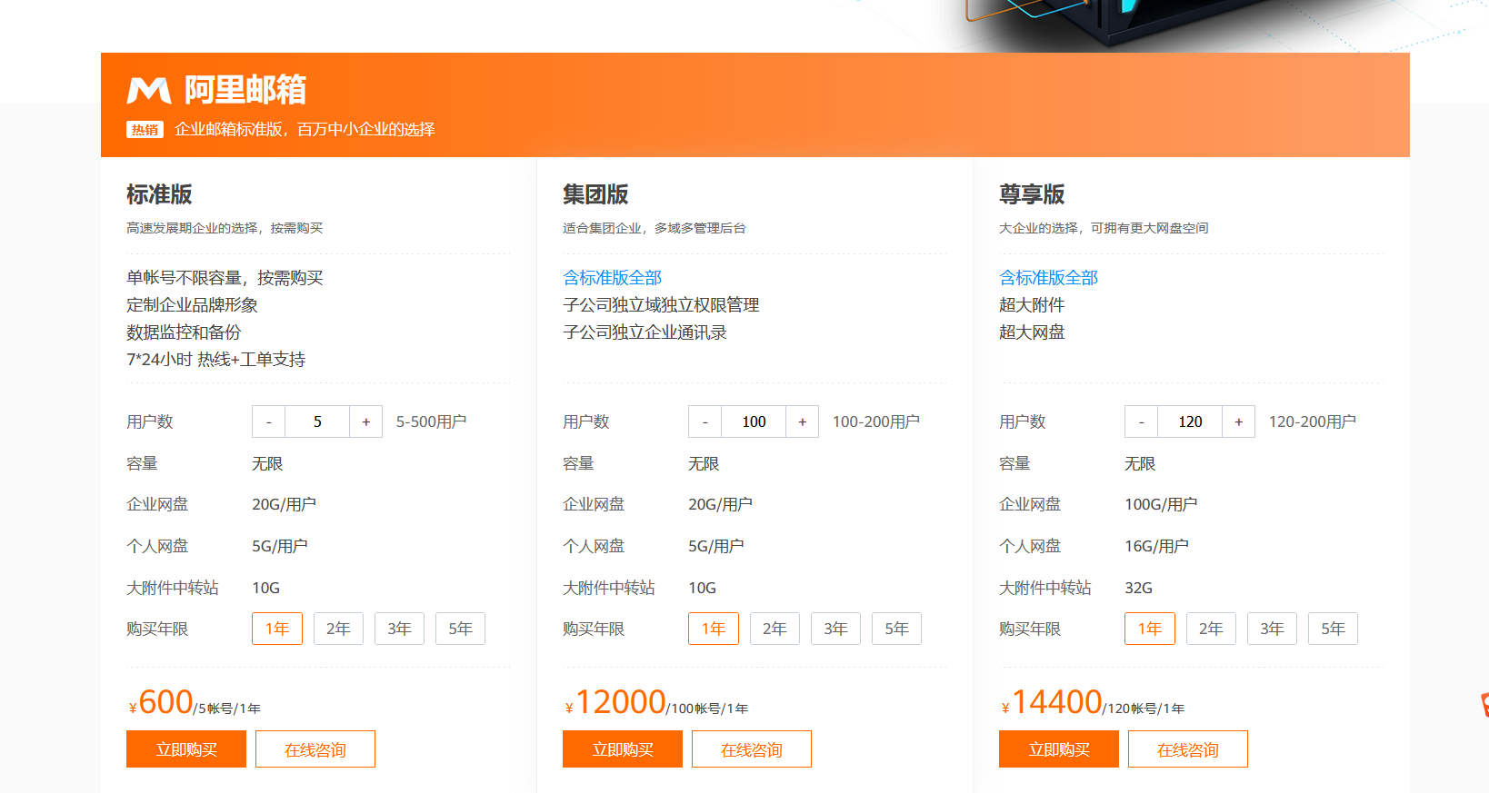Click the 集团版 plan heading
The image size is (1489, 793).
pyautogui.click(x=595, y=194)
